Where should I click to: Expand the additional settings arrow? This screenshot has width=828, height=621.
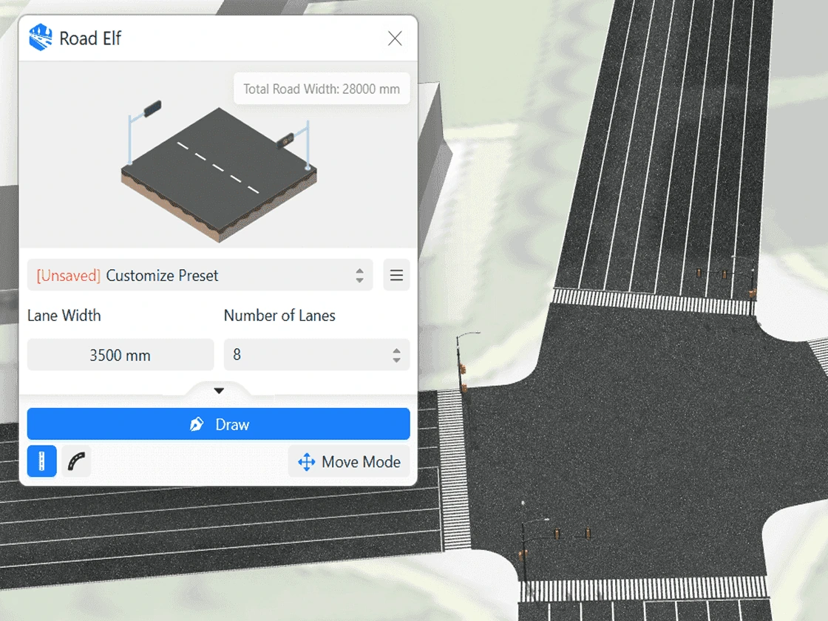218,390
